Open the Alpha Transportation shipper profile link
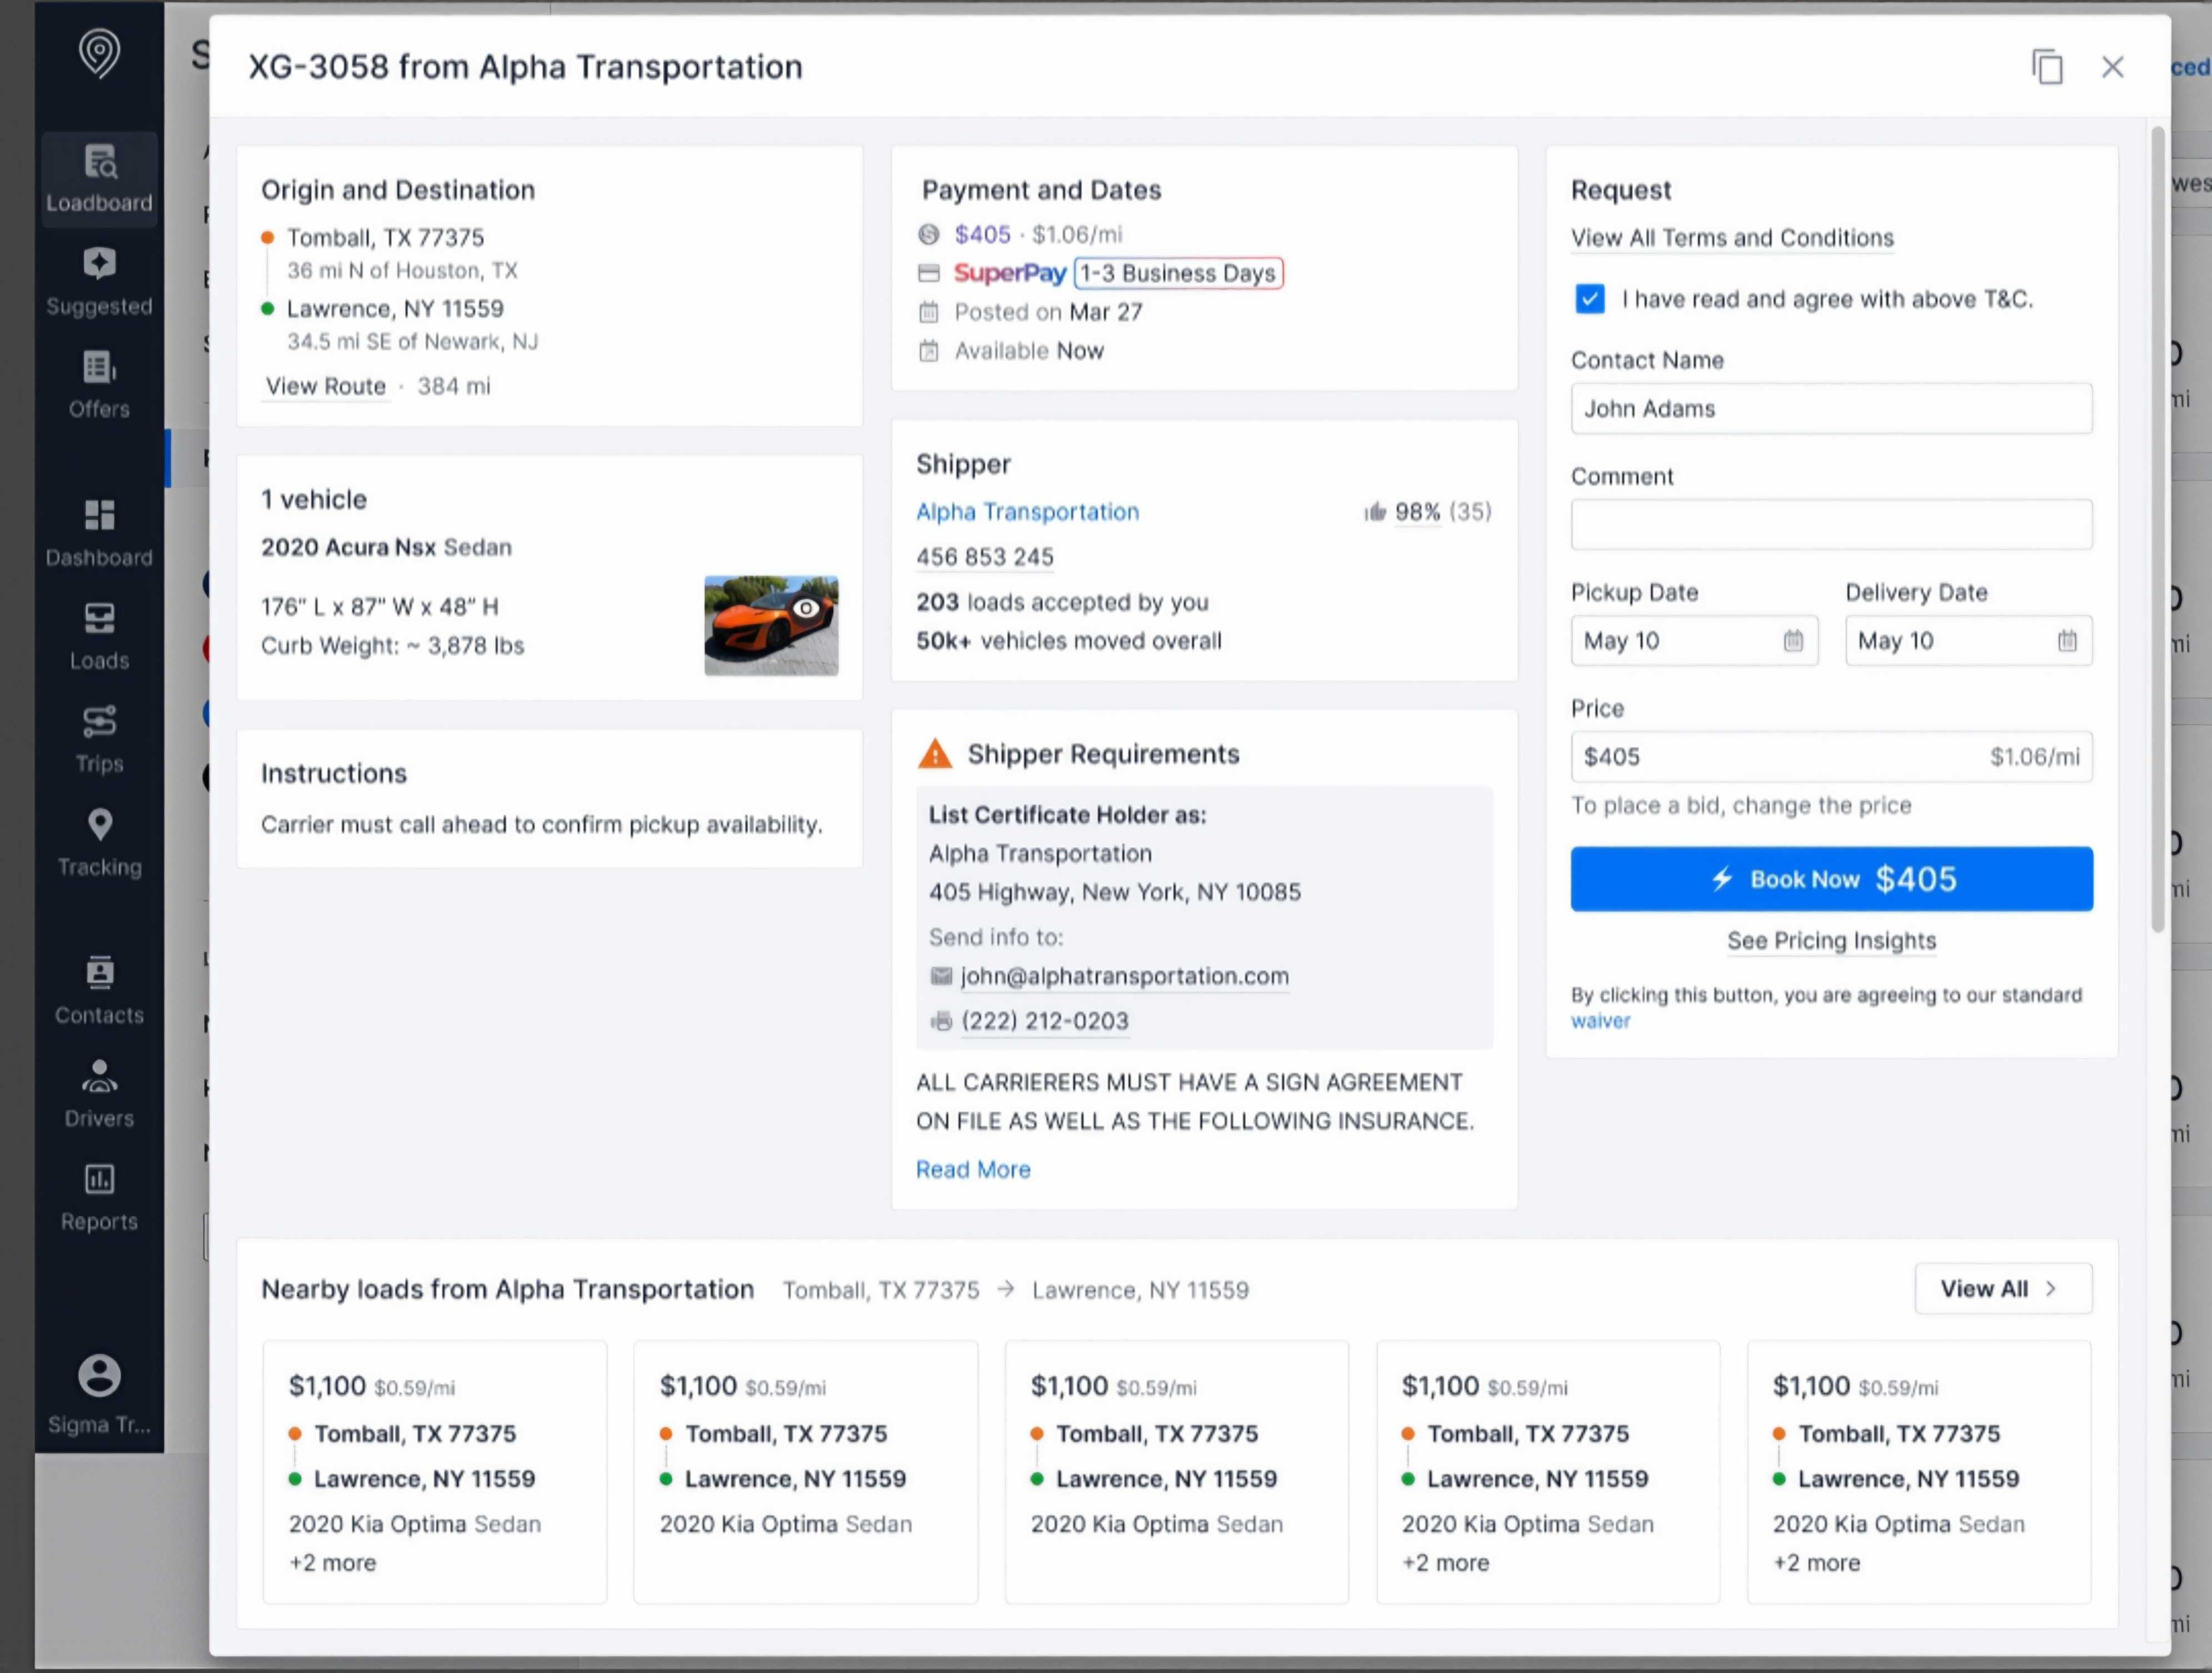2212x1673 pixels. point(1027,512)
